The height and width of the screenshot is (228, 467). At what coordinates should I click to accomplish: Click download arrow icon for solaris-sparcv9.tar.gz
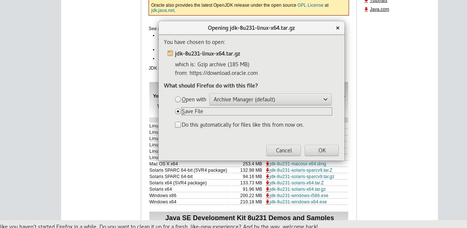(267, 177)
